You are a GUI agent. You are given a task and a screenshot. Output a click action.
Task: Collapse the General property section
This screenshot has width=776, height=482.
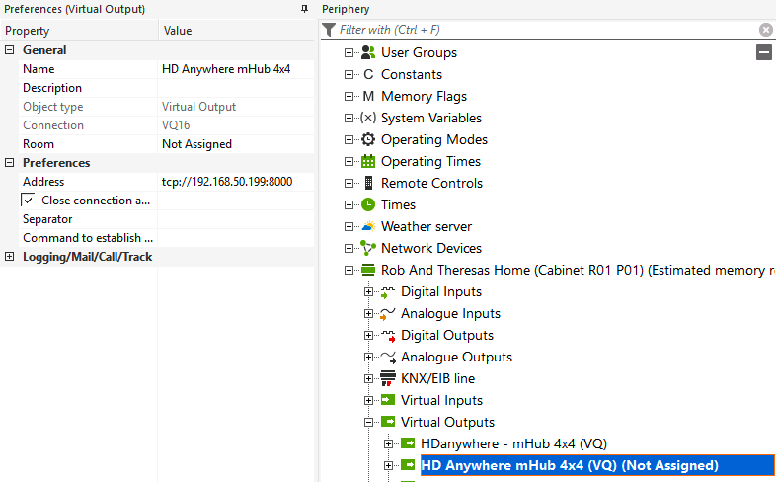pyautogui.click(x=9, y=50)
